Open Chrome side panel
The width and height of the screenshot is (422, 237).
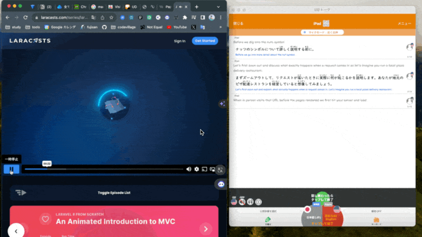[x=203, y=17]
